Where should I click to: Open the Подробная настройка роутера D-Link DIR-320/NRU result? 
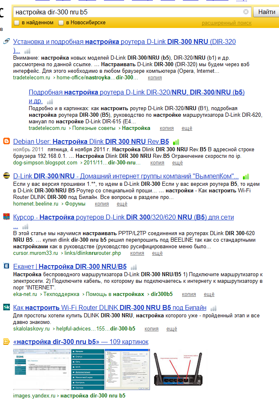136,92
